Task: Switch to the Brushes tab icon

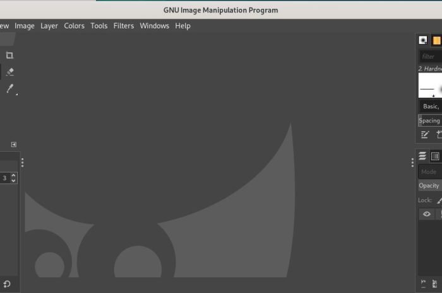Action: point(423,40)
